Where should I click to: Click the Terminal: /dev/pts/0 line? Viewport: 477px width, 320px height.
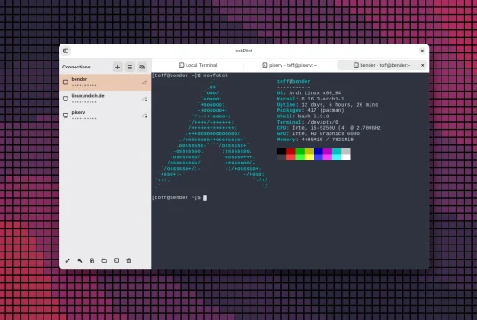(307, 122)
